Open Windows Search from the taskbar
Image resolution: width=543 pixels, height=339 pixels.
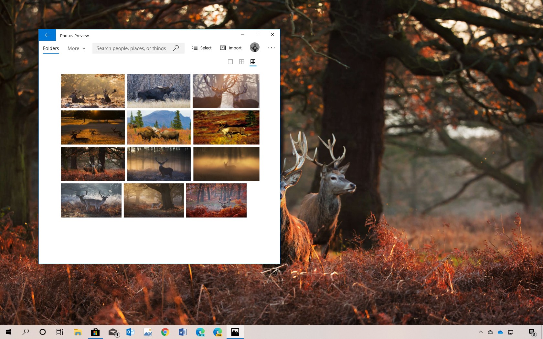26,332
